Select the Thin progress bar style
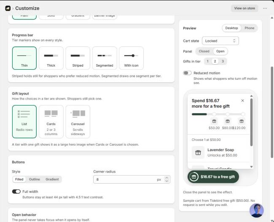This screenshot has width=274, height=222. (24, 58)
